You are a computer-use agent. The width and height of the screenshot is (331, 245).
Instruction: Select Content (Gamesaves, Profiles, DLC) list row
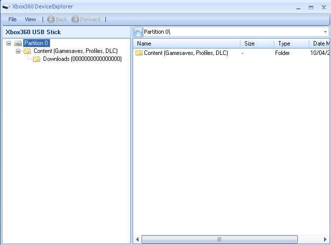tap(232, 53)
